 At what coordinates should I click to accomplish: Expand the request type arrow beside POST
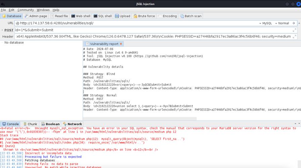(x=2, y=30)
